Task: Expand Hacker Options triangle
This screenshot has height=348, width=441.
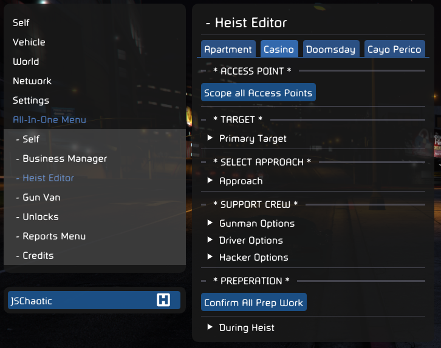Action: pos(210,257)
